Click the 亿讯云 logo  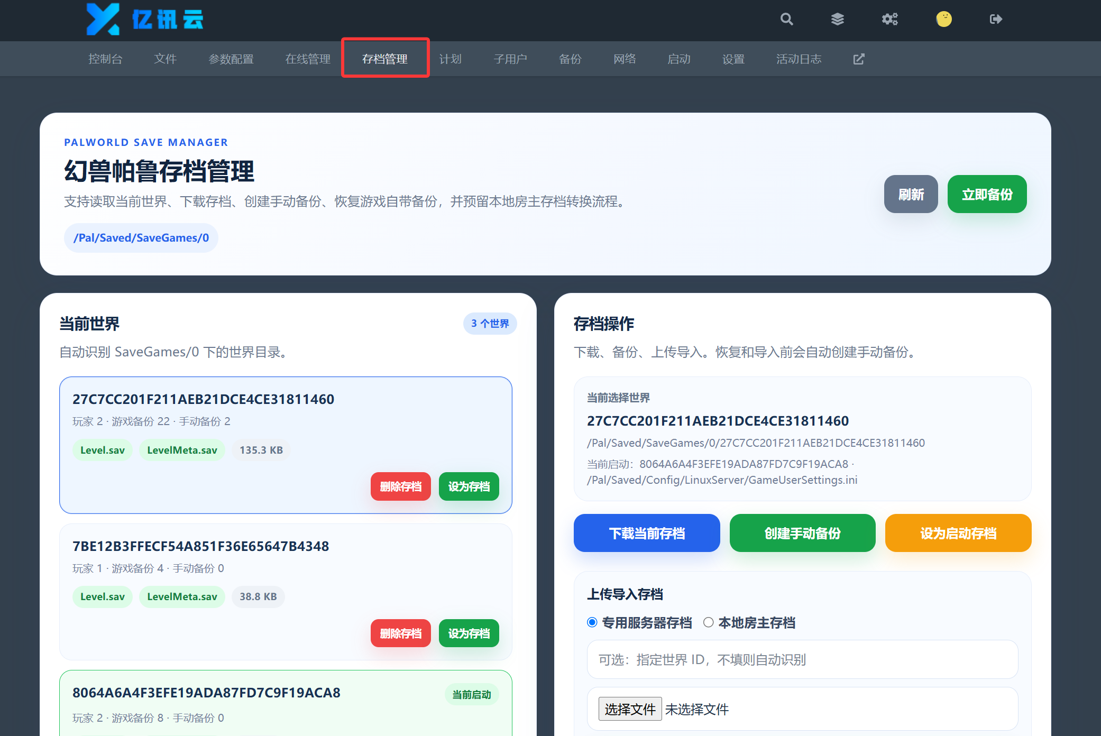pos(145,20)
